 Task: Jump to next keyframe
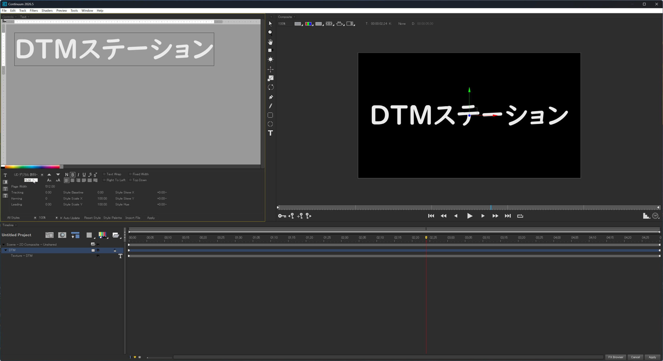[308, 216]
